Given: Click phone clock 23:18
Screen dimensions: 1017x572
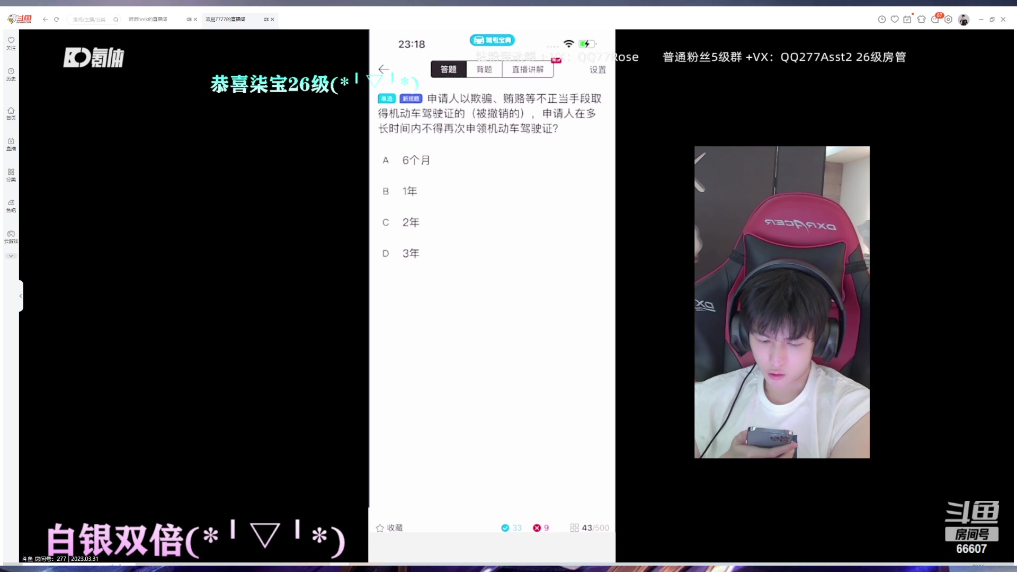Looking at the screenshot, I should 412,44.
